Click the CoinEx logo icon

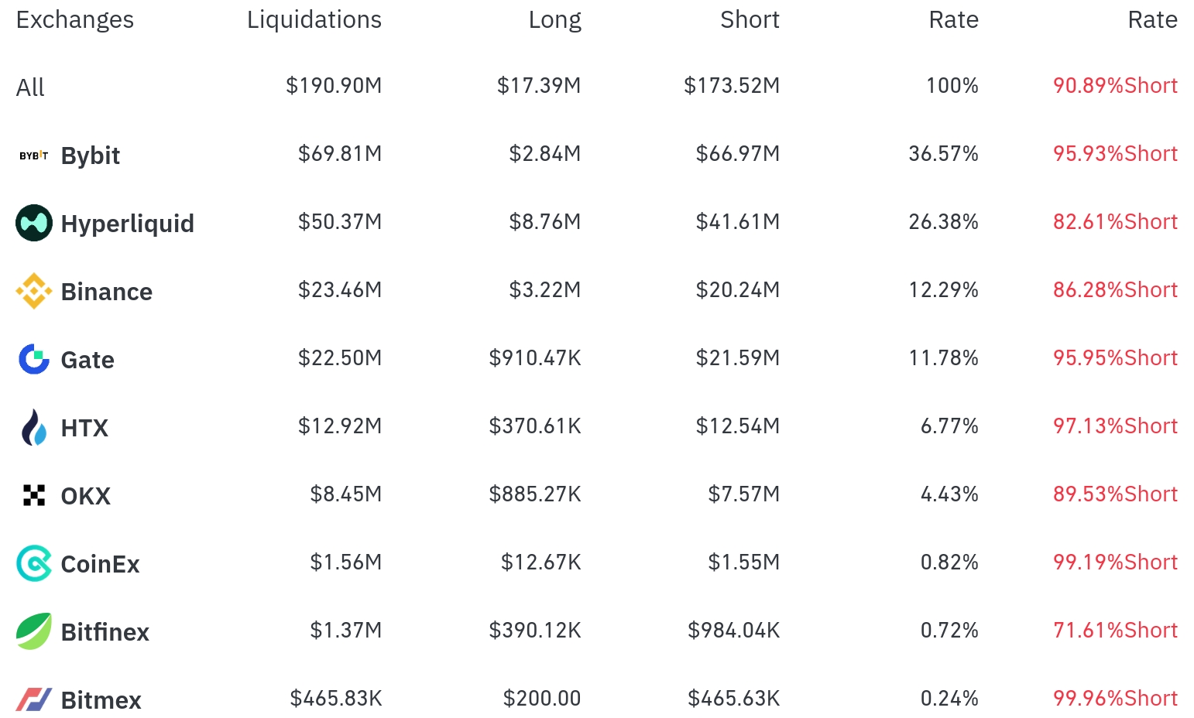click(x=34, y=563)
